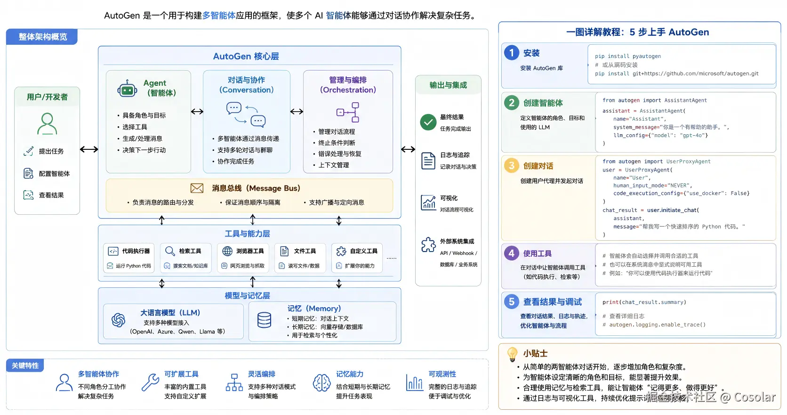This screenshot has width=787, height=415.
Task: Click the chart icon beside 查看结果
Action: pos(29,195)
